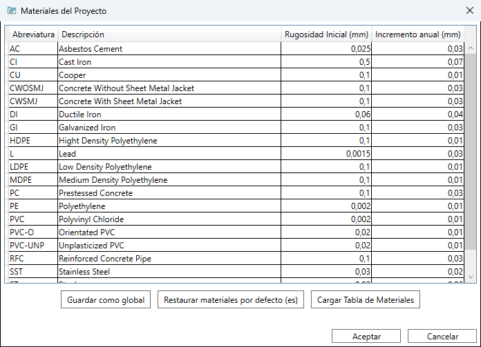Click the scrollbar up arrow

tap(471, 48)
